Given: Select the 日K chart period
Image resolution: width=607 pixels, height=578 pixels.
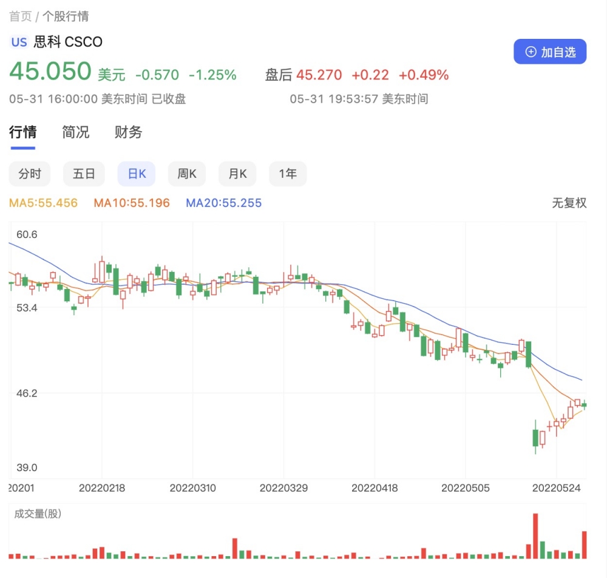Looking at the screenshot, I should click(137, 174).
